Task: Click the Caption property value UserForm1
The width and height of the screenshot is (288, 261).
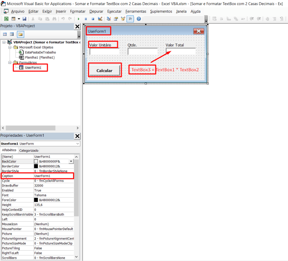Action: 54,176
